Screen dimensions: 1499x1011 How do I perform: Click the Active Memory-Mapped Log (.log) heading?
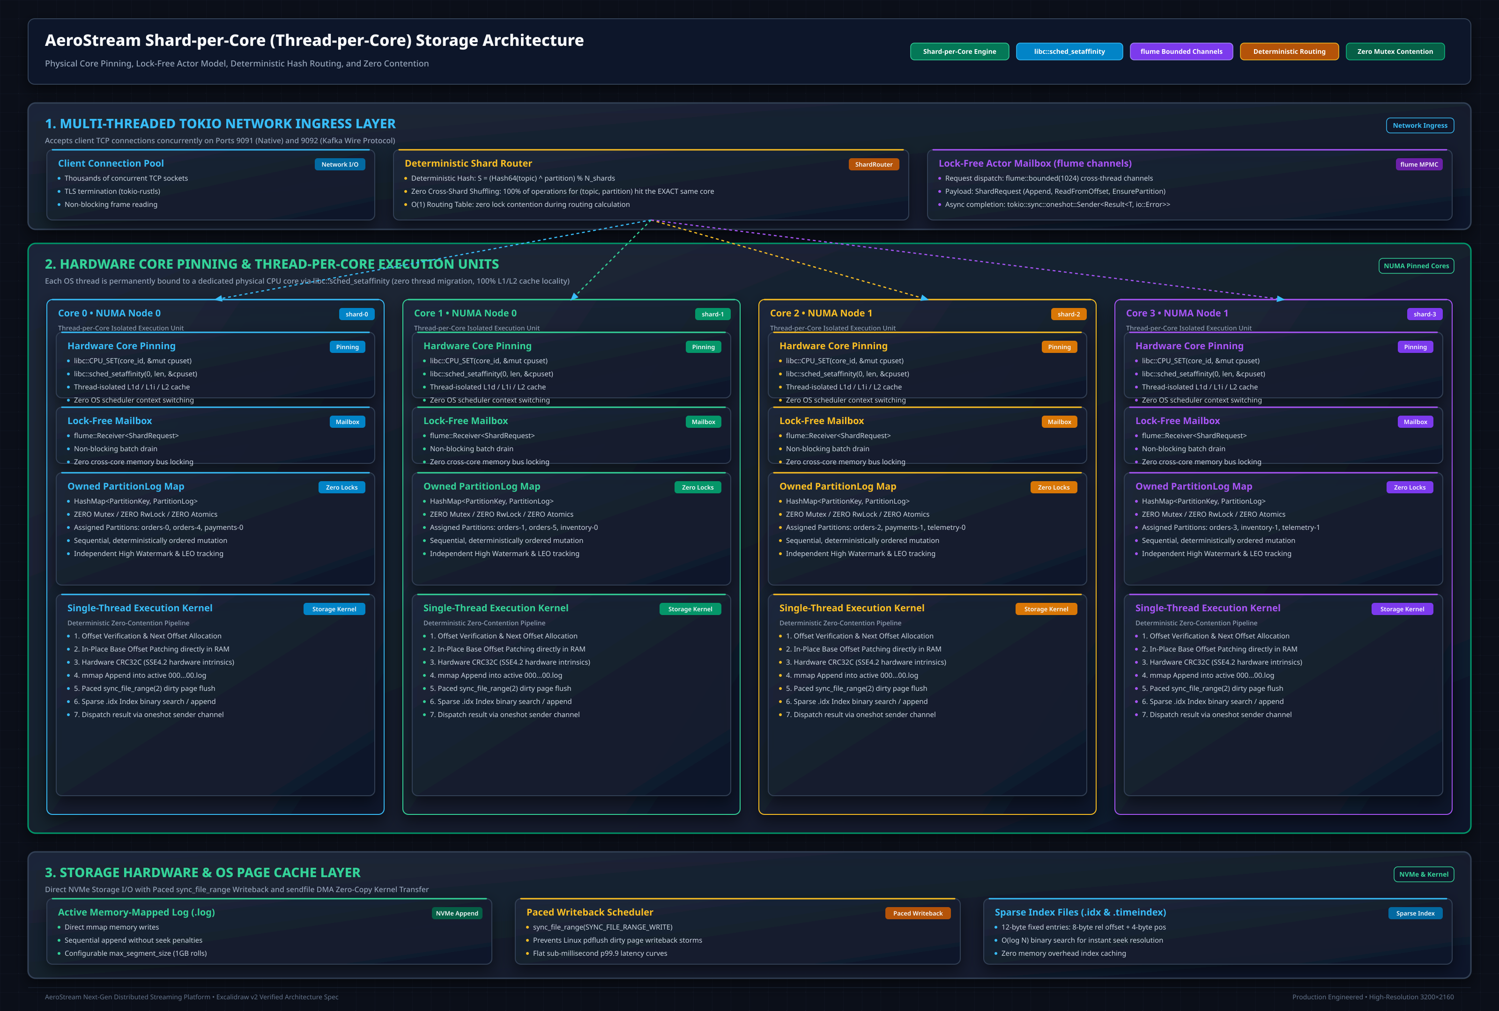(137, 913)
